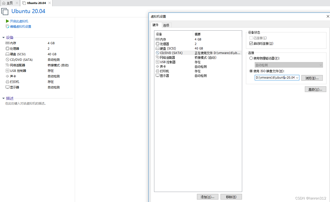
Task: Click the 内存 memory icon in the left device list
Action: point(8,43)
